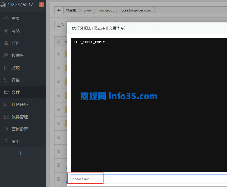This screenshot has height=187, width=227.
Task: Click the 上传 upload button
Action: pyautogui.click(x=60, y=25)
